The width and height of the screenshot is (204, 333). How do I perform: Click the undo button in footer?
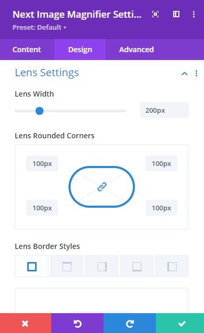pyautogui.click(x=77, y=323)
